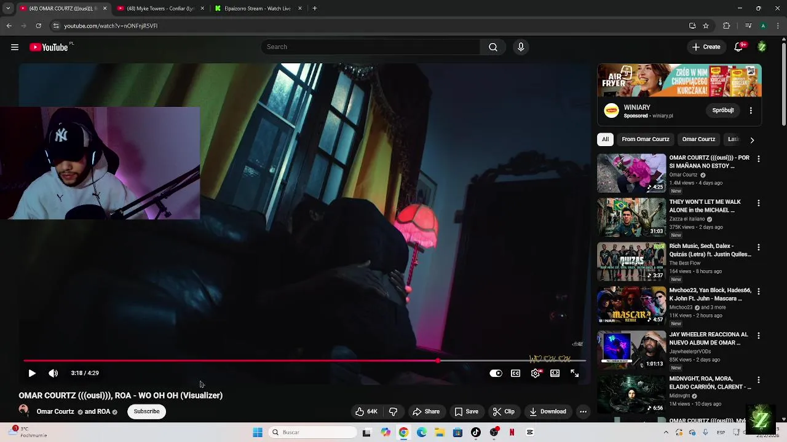The image size is (787, 442).
Task: Go back to previous page
Action: 9,26
